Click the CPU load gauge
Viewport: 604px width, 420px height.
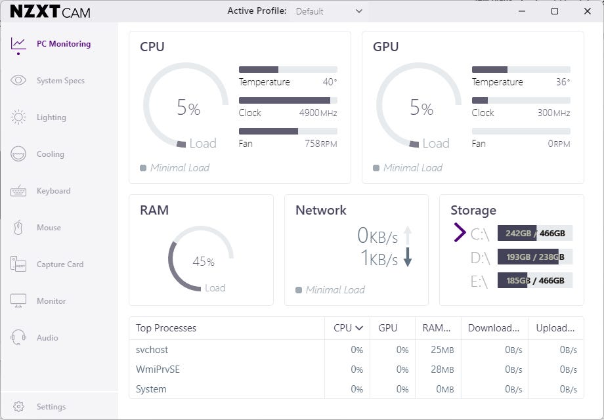coord(186,106)
